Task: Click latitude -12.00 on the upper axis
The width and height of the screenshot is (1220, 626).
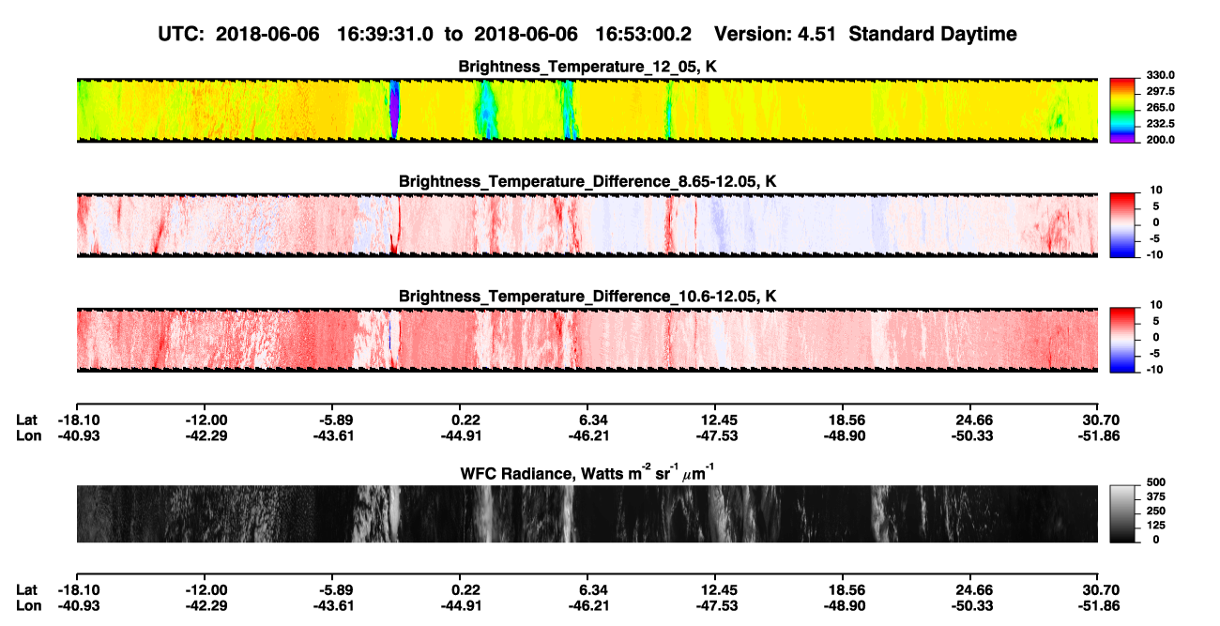Action: (206, 420)
